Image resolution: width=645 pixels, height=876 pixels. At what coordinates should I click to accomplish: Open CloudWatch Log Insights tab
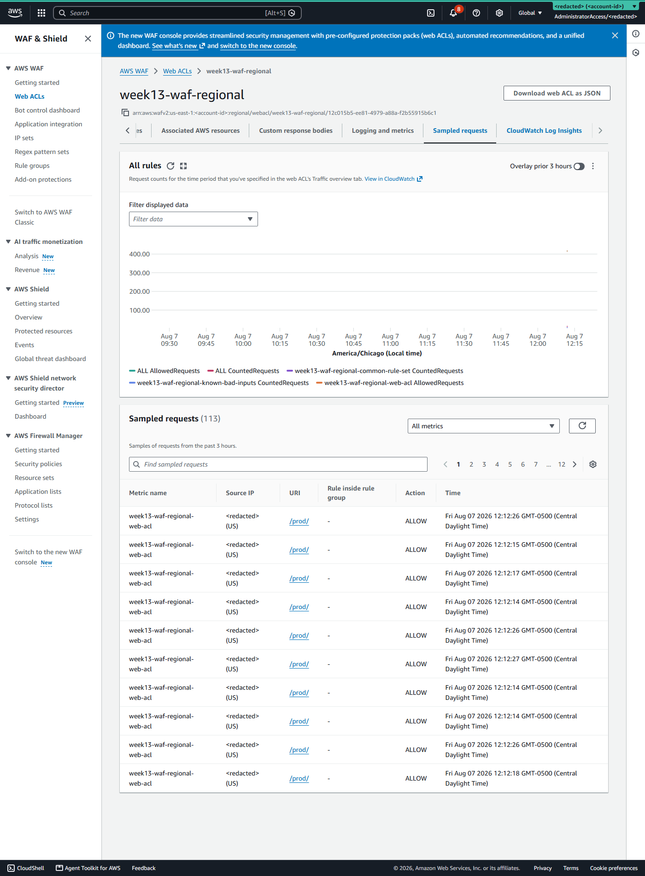(x=544, y=130)
